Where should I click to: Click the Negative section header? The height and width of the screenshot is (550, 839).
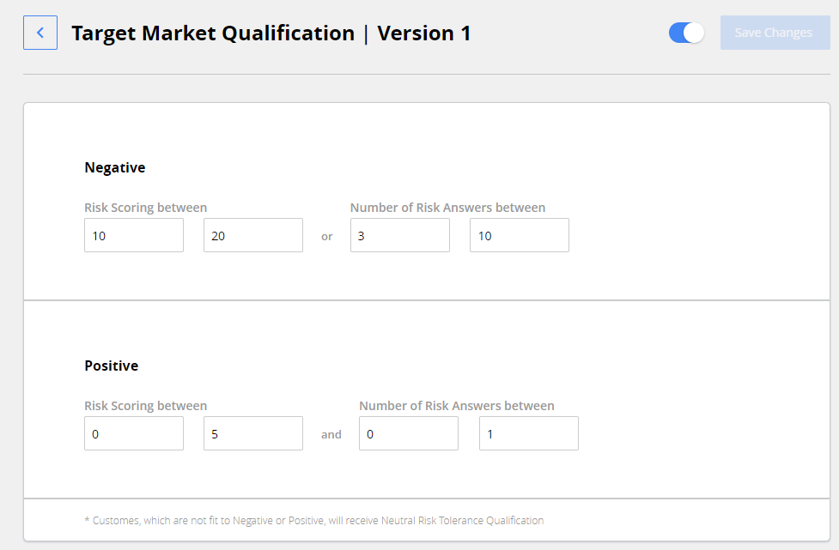click(x=114, y=167)
